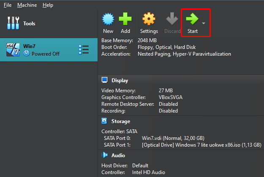Screen dimensions: 264x177
Task: Open the Storage section header link
Action: 121,121
